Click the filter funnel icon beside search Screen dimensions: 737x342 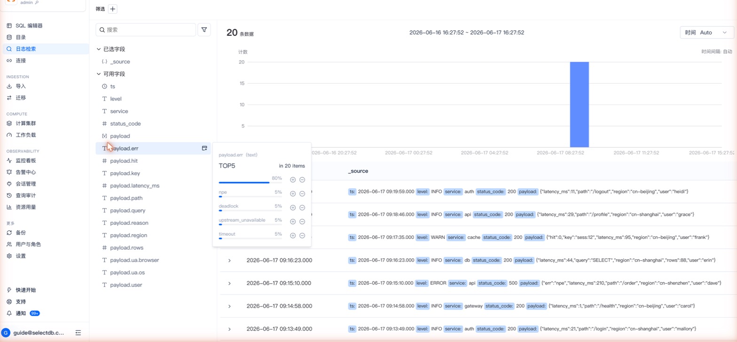pyautogui.click(x=204, y=30)
